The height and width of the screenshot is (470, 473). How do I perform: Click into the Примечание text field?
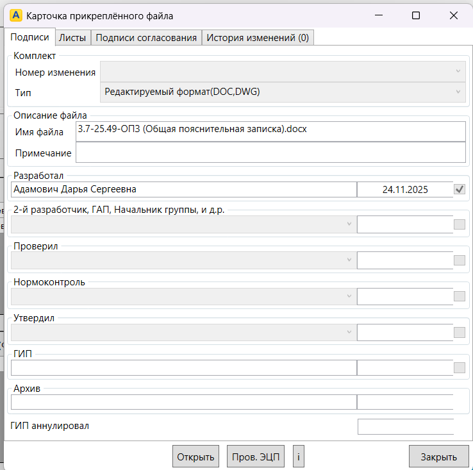click(x=270, y=153)
